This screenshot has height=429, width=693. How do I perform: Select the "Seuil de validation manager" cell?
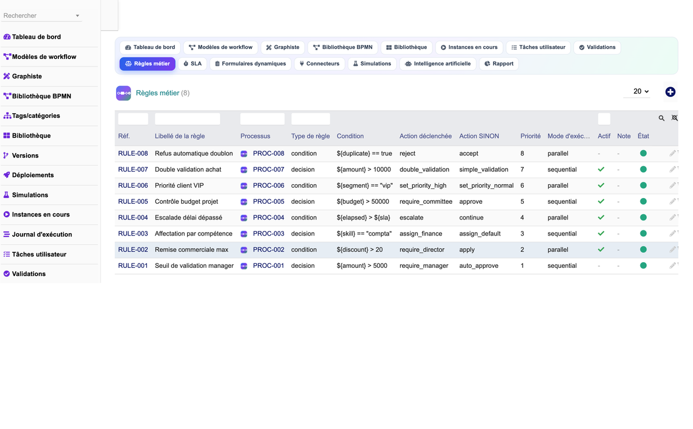pos(194,266)
